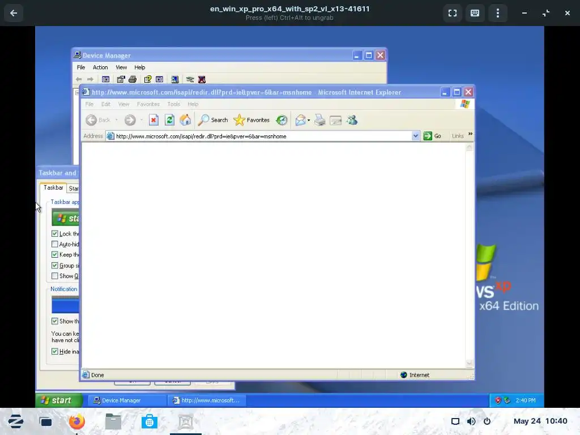This screenshot has height=435, width=580.
Task: Open the Favorites star in IE toolbar
Action: tap(251, 120)
